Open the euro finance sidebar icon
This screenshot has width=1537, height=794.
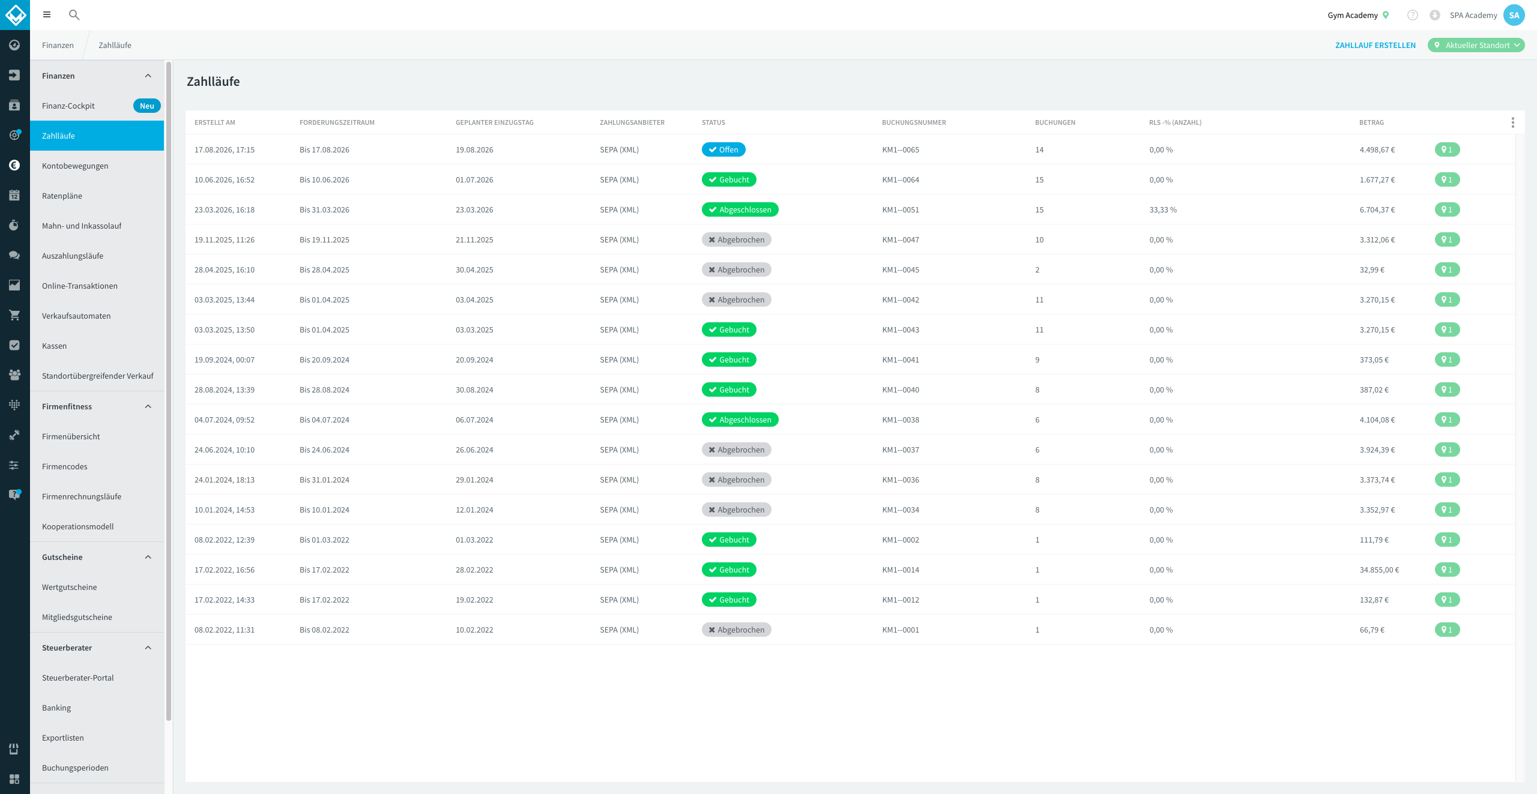14,165
